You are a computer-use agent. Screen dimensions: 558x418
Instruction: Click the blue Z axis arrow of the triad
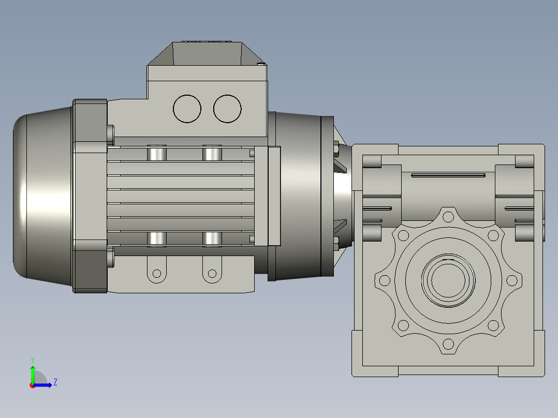click(42, 385)
